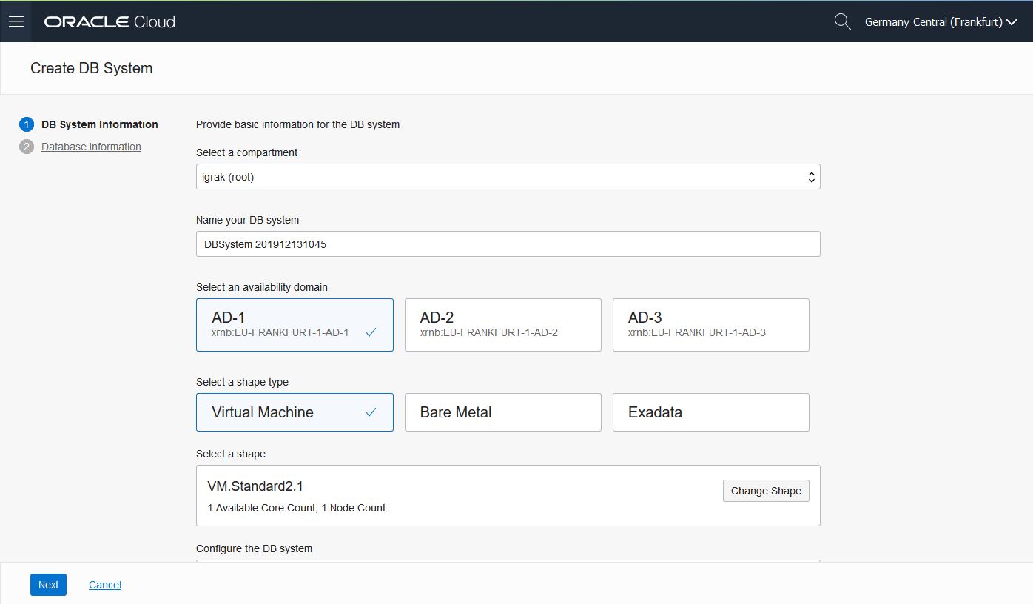Choose Virtual Machine shape type
Viewport: 1033px width, 604px height.
pyautogui.click(x=295, y=412)
